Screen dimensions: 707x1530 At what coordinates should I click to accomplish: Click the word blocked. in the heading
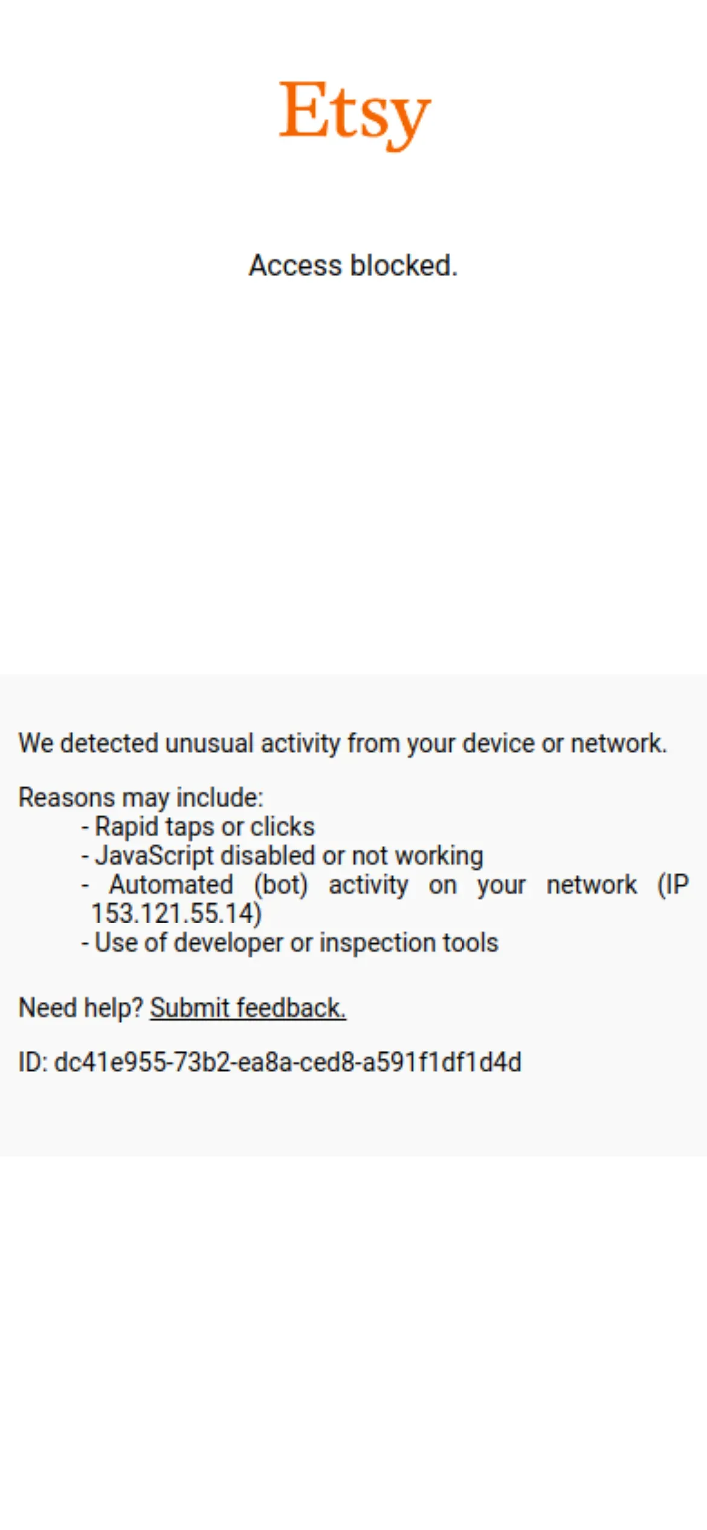coord(404,266)
